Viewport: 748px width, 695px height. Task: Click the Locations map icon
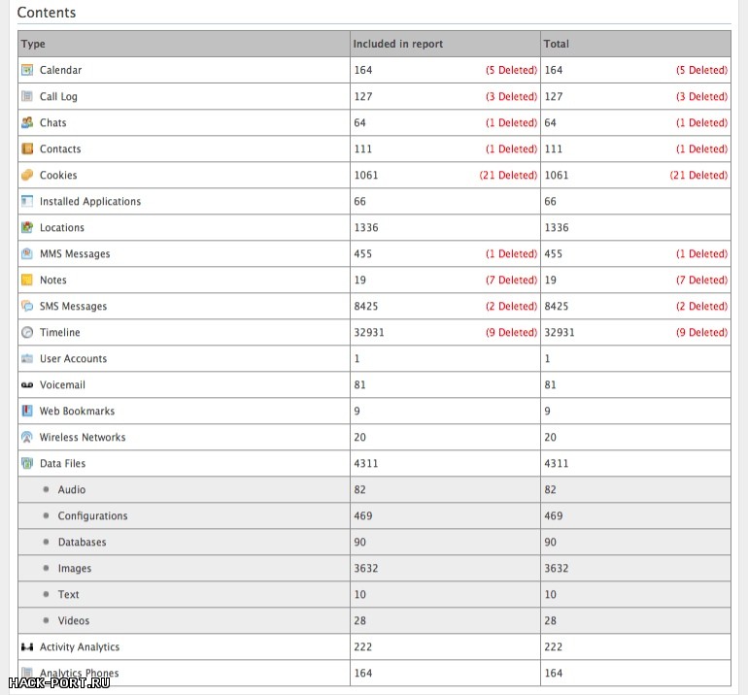click(x=27, y=227)
